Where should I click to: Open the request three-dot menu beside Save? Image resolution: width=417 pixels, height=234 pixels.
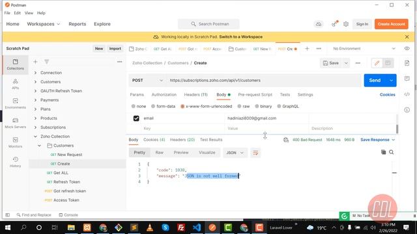point(358,63)
